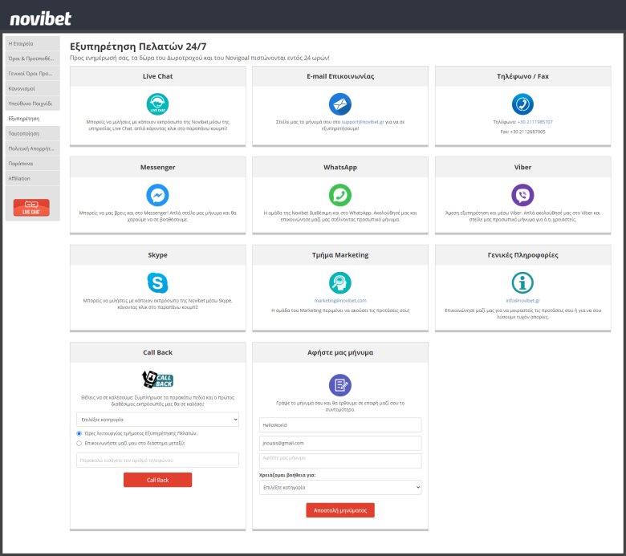
Task: Click the Γενικές Πληροφορίες info icon
Action: 522,283
